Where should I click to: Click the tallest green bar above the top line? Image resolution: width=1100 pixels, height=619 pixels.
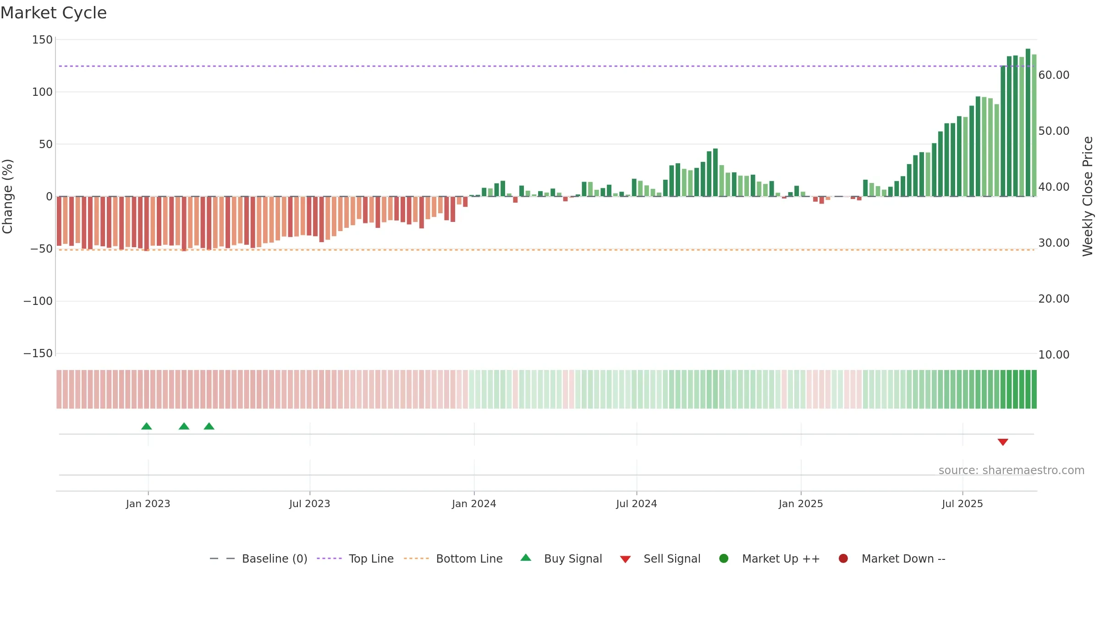point(1028,122)
